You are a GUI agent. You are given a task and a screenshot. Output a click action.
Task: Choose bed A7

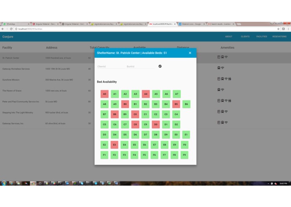[x=177, y=94]
